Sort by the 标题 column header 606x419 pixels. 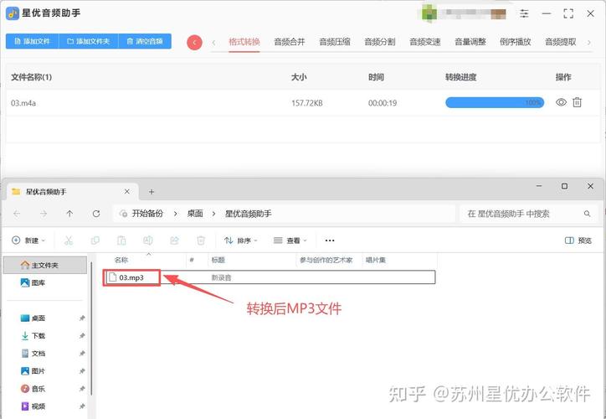click(x=218, y=260)
